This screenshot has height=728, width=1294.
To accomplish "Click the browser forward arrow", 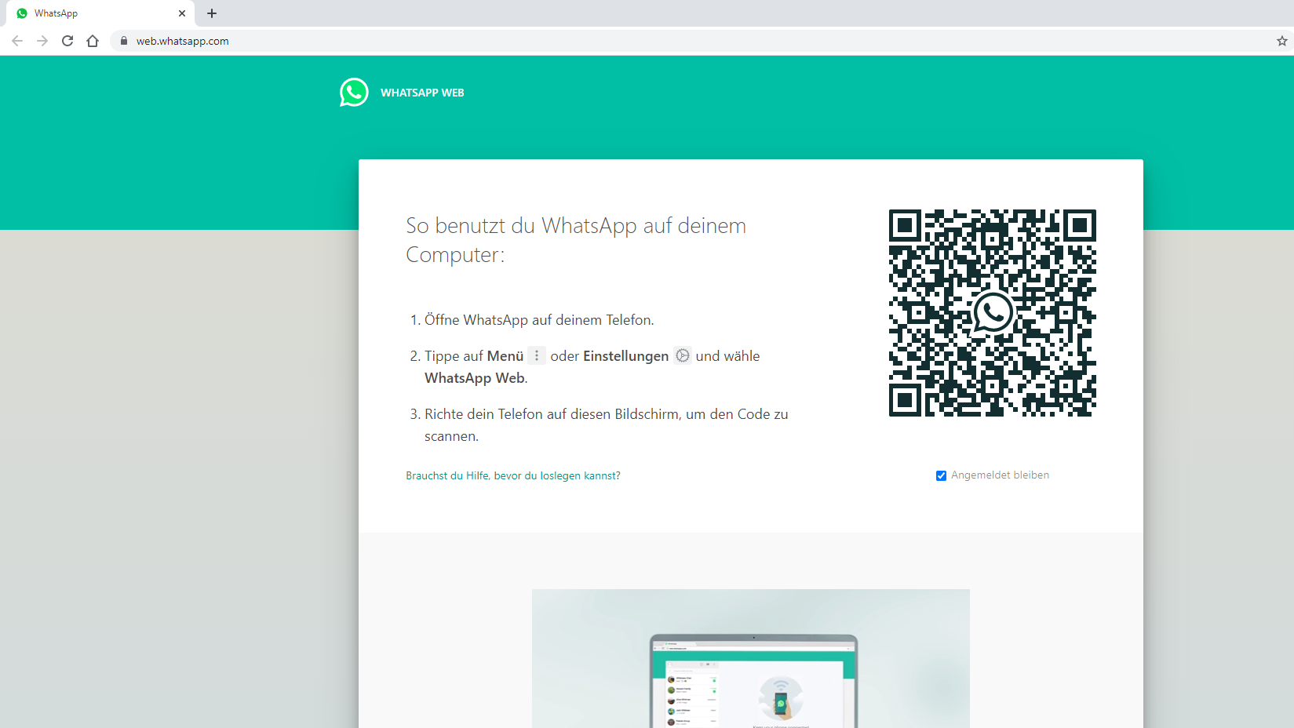I will point(42,41).
